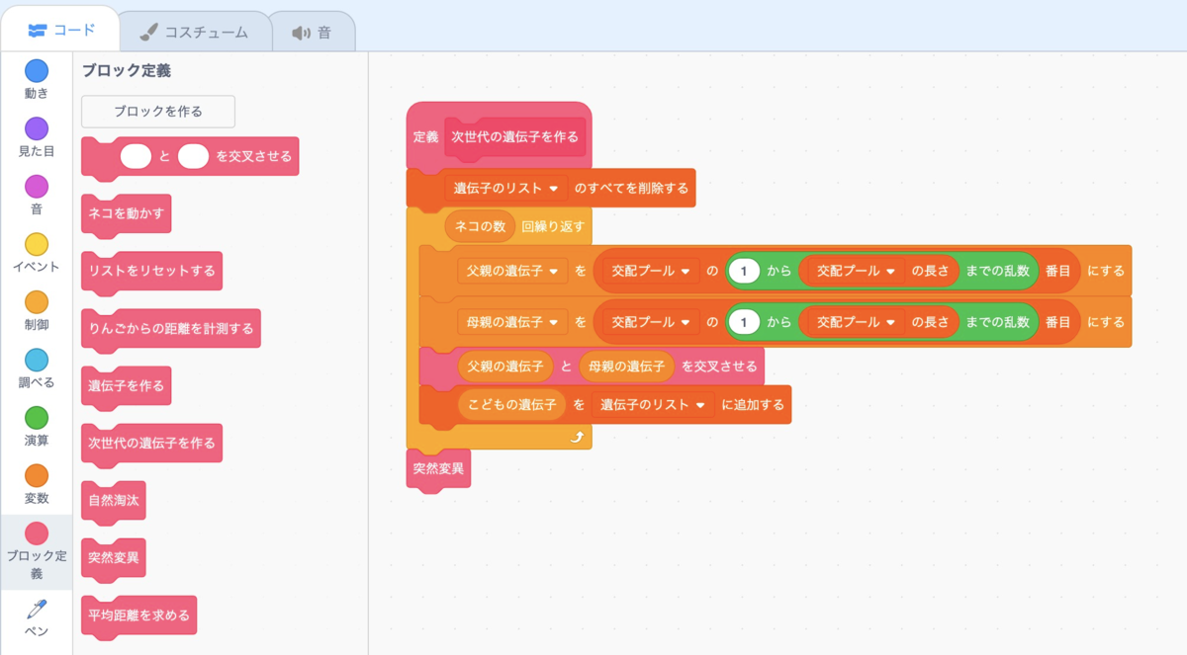Click the value 1 field in father row

tap(743, 270)
